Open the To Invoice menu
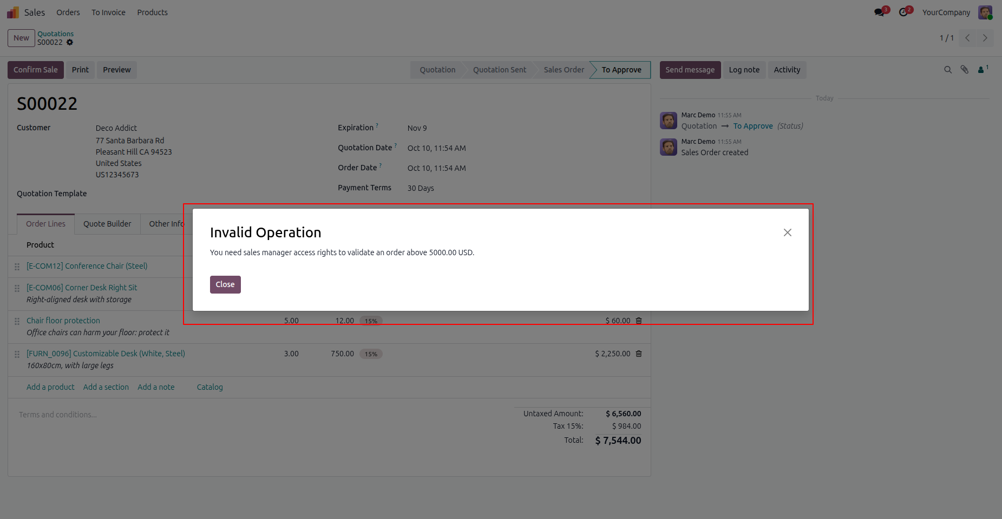 point(108,12)
